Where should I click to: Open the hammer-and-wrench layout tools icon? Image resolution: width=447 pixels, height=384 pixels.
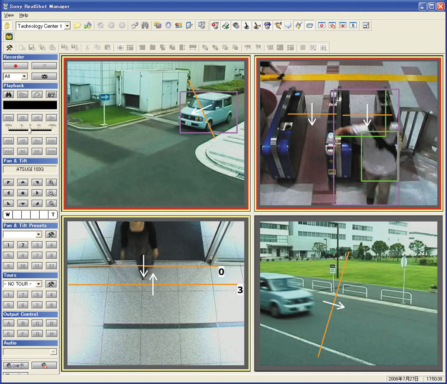point(9,48)
